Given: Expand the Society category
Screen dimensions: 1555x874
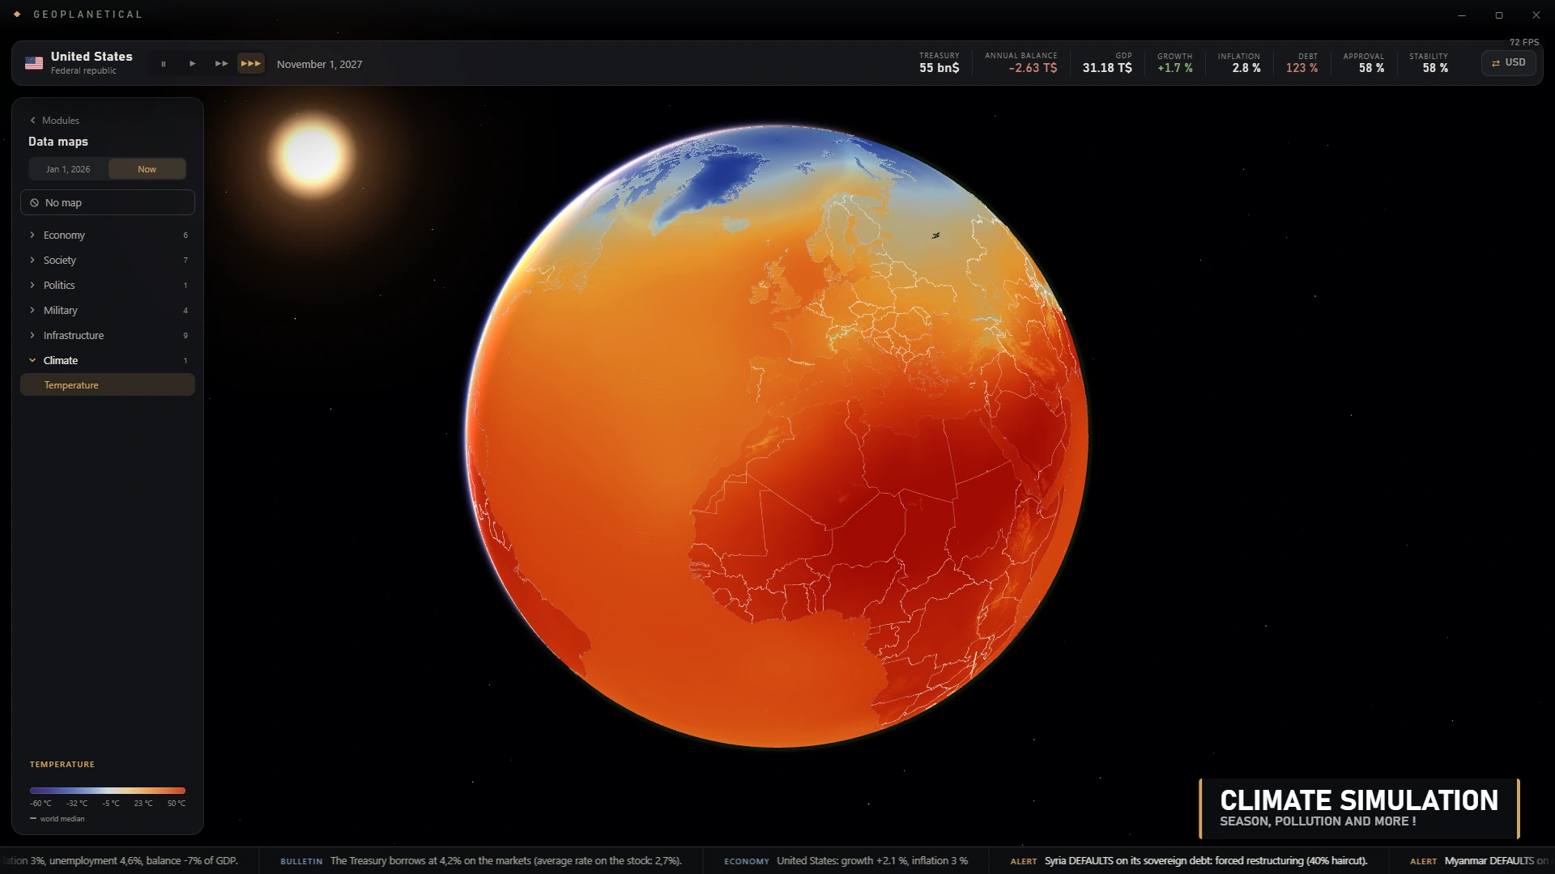Looking at the screenshot, I should pyautogui.click(x=108, y=260).
